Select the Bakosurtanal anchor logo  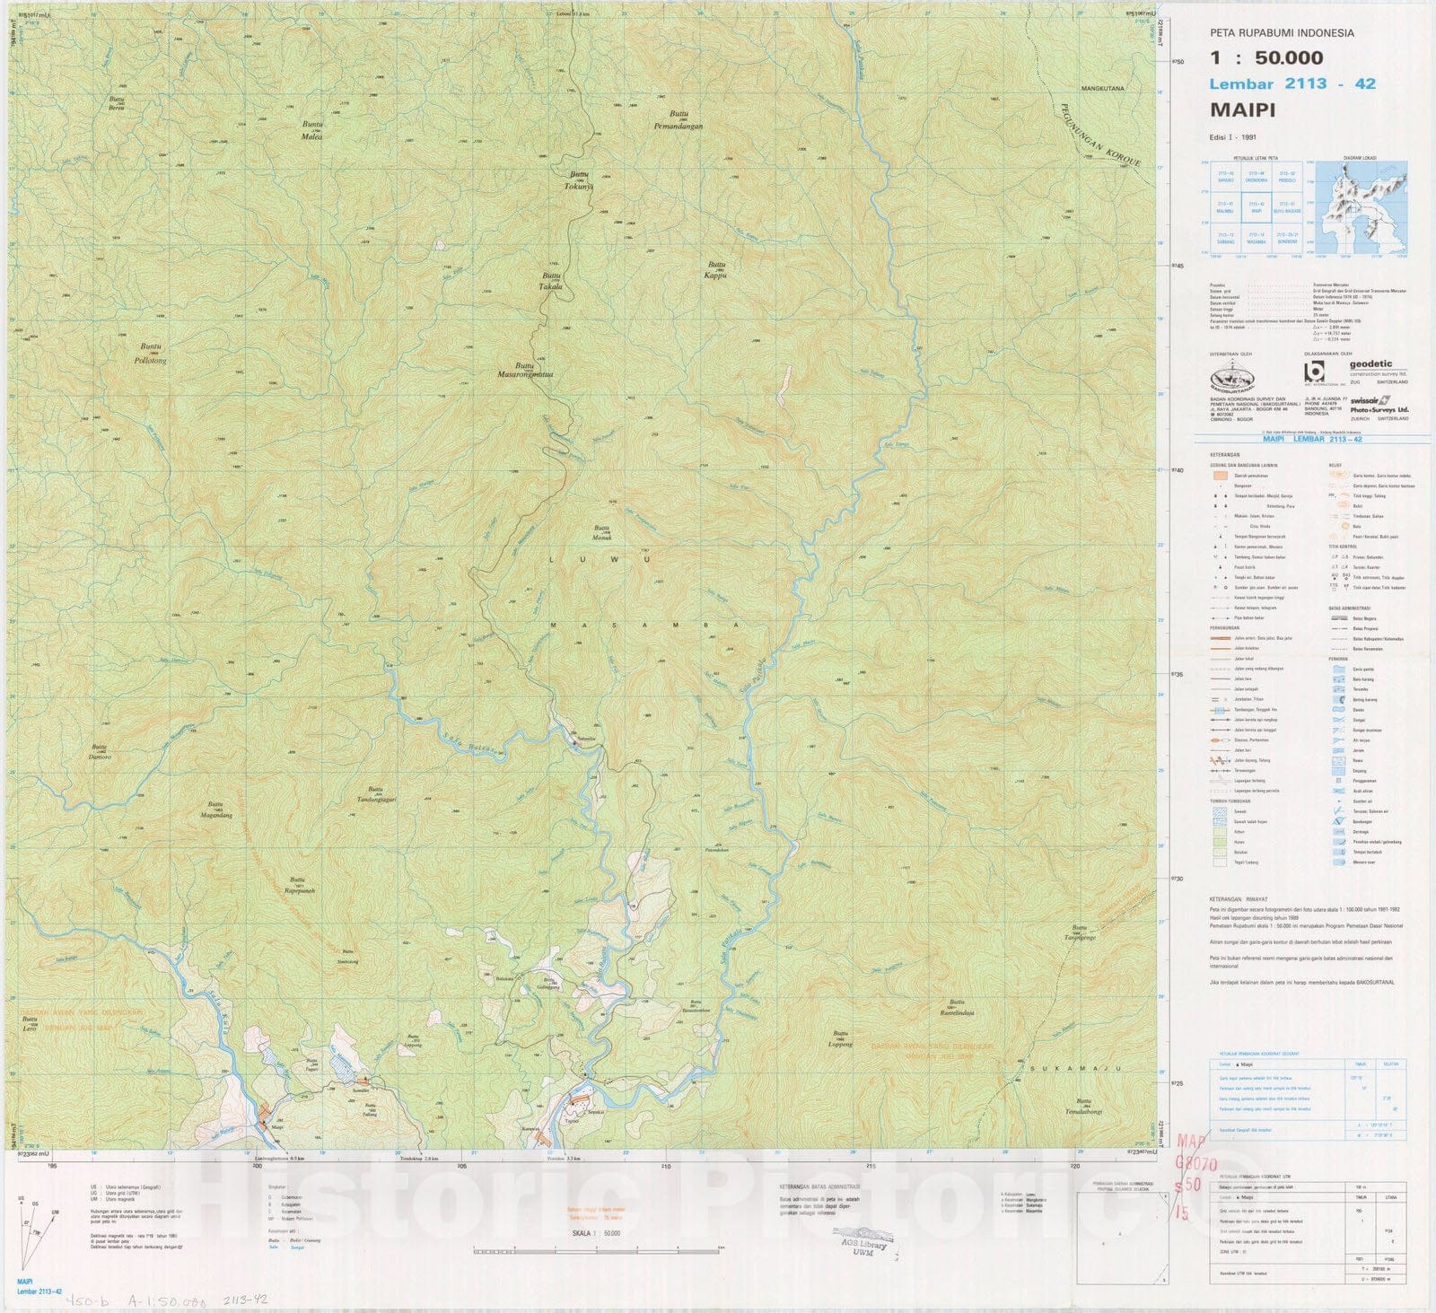1233,375
